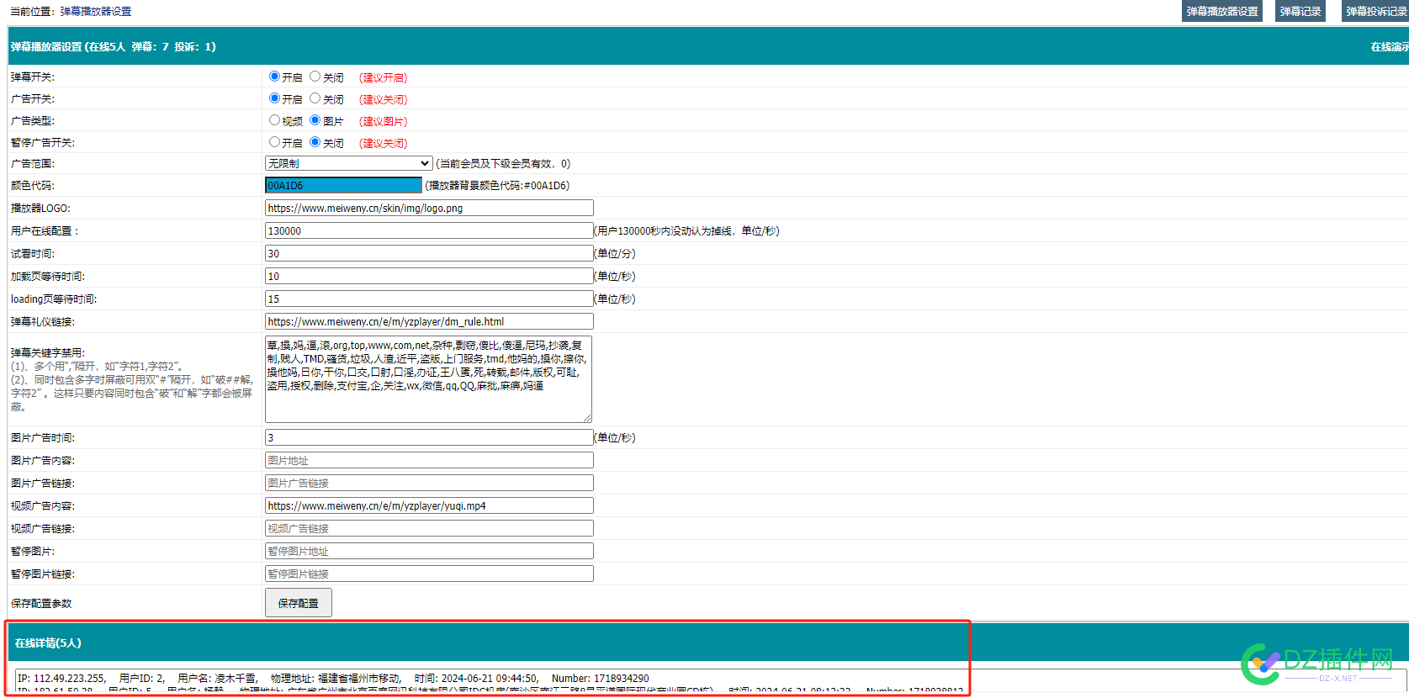Click the 图片广告链接 input field
Viewport: 1409px width, 698px height.
click(429, 483)
